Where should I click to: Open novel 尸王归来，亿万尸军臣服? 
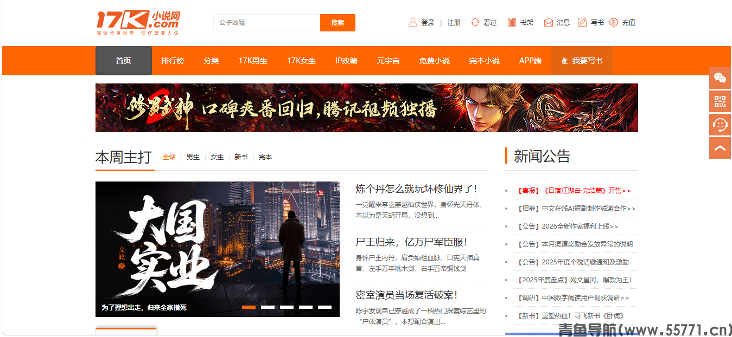(411, 242)
